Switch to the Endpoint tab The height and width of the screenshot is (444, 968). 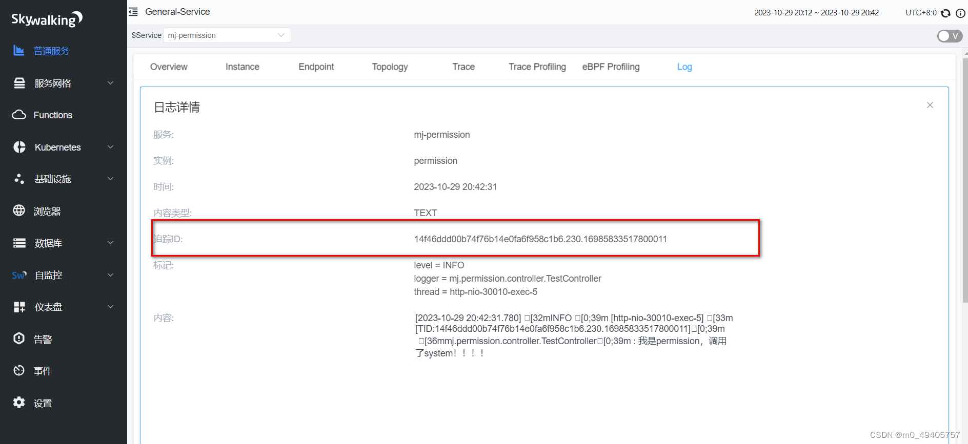pos(316,67)
